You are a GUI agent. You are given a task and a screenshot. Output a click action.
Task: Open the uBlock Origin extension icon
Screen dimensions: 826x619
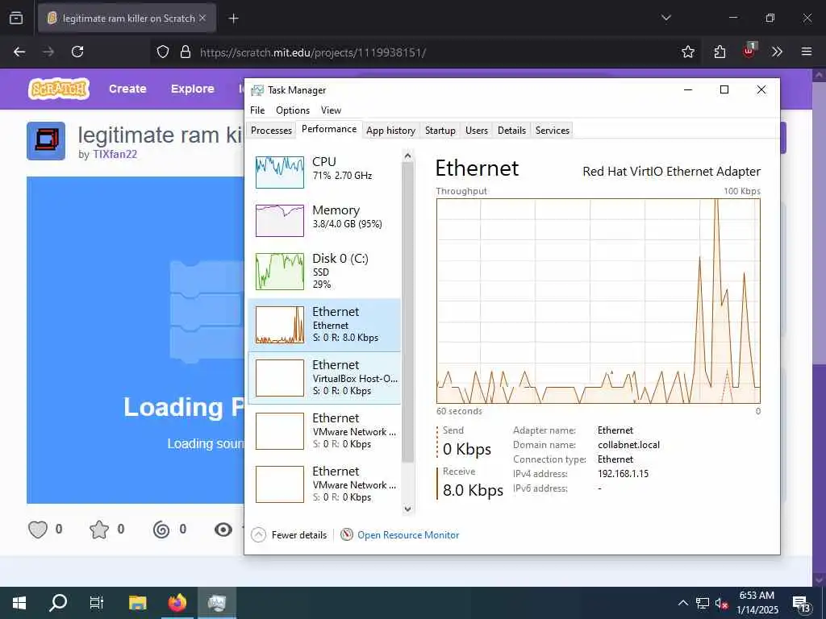point(749,51)
